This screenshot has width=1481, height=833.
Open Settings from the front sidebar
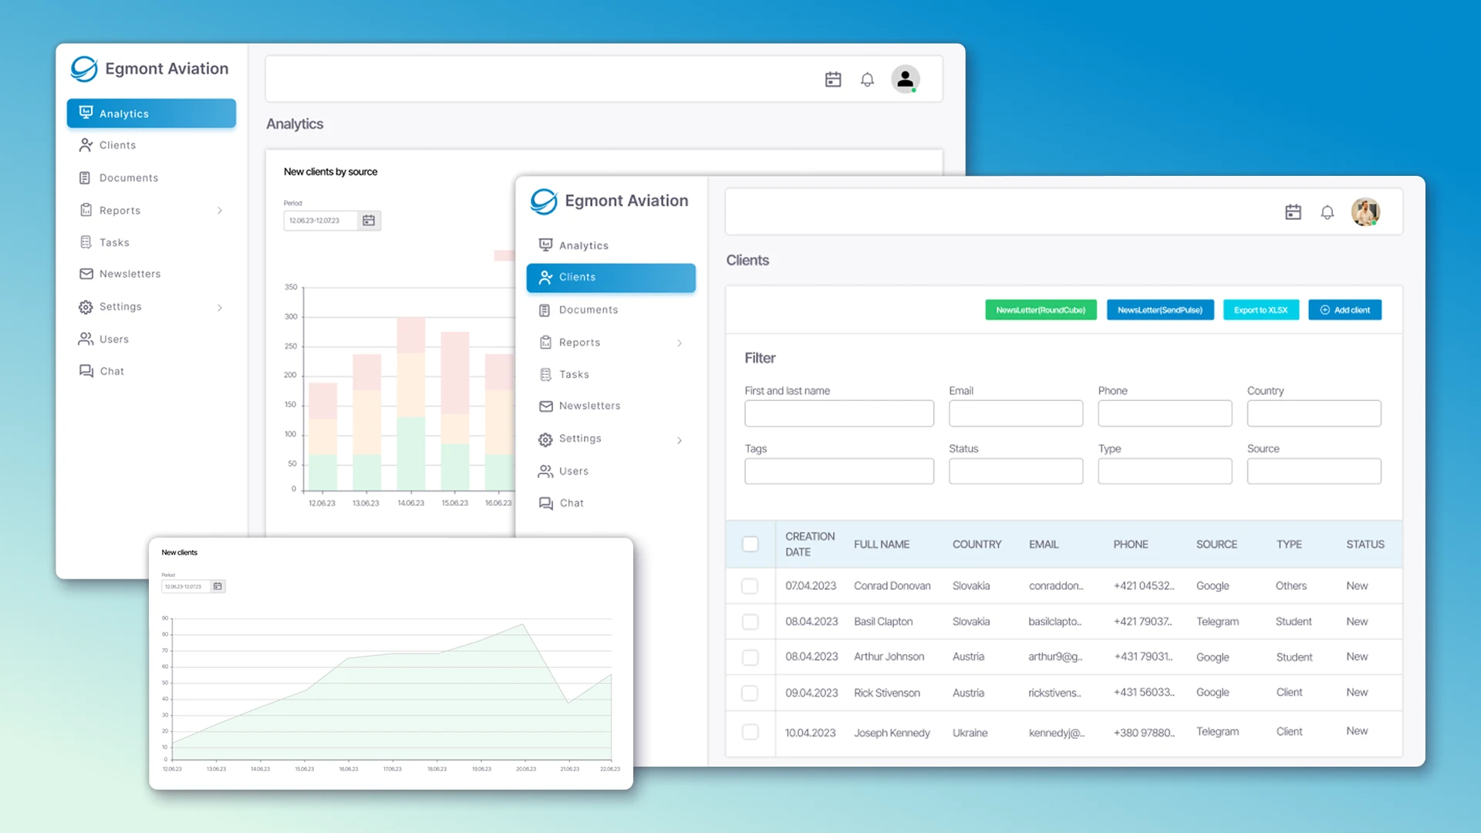coord(581,438)
